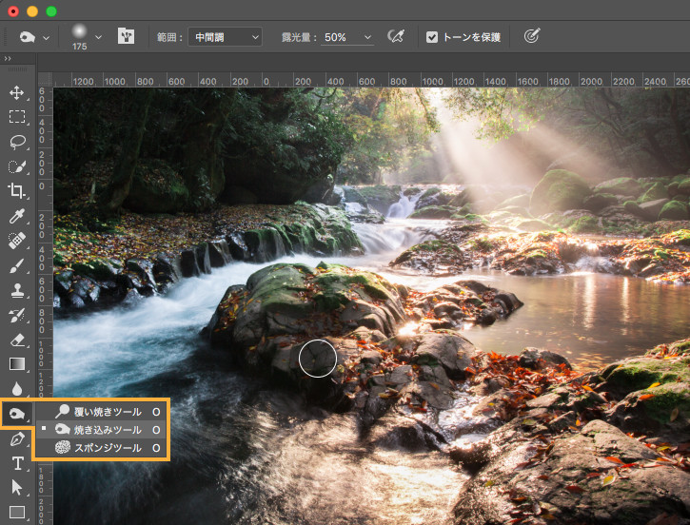
Task: Select the Rectangular Marquee tool
Action: click(x=17, y=117)
